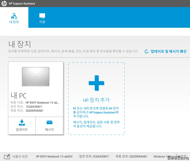Screen dimensions: 190x161
Task: Click HP ENVY Notebook 13-ab0XX in status bar
Action: click(x=54, y=157)
